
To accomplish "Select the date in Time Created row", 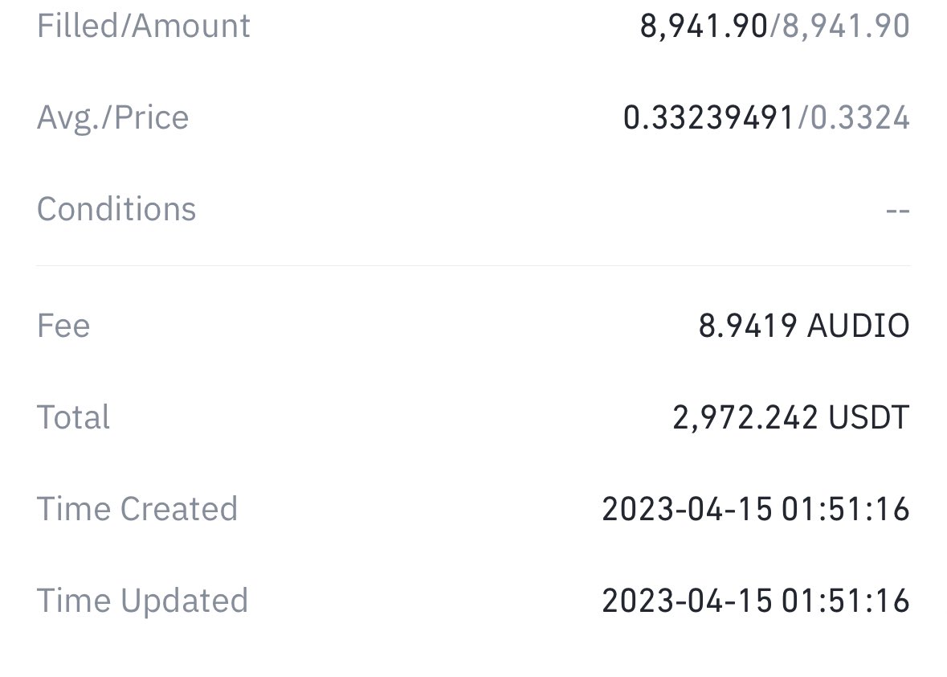I will coord(688,509).
